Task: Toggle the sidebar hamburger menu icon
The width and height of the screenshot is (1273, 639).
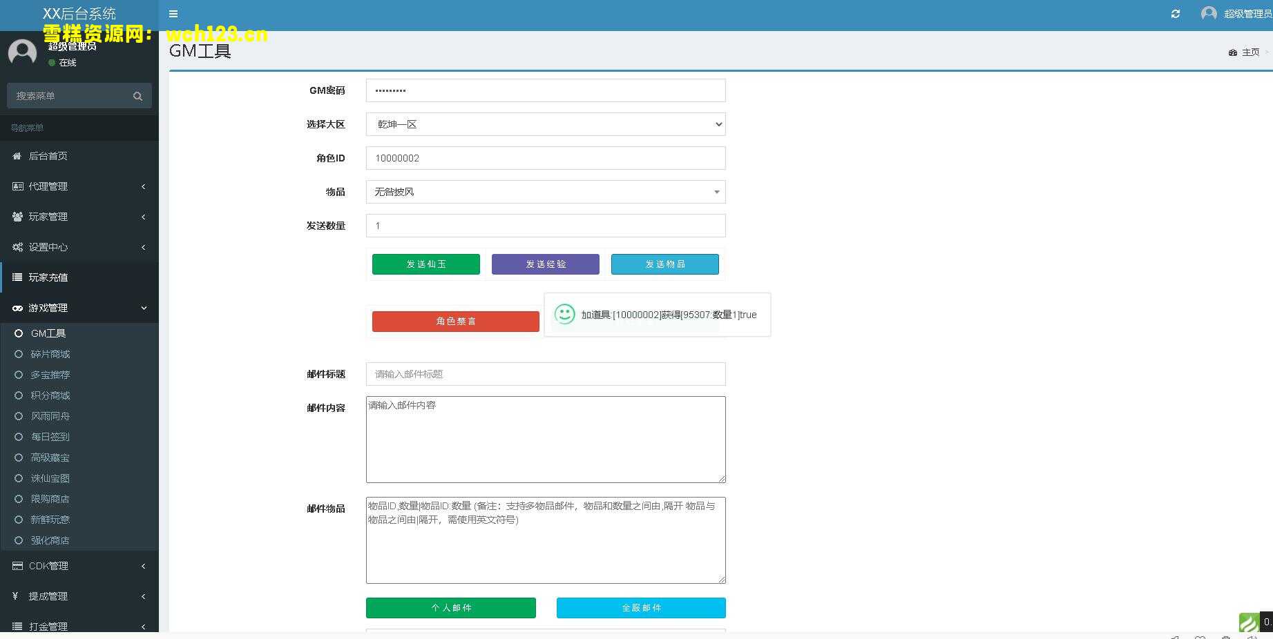Action: pos(173,14)
